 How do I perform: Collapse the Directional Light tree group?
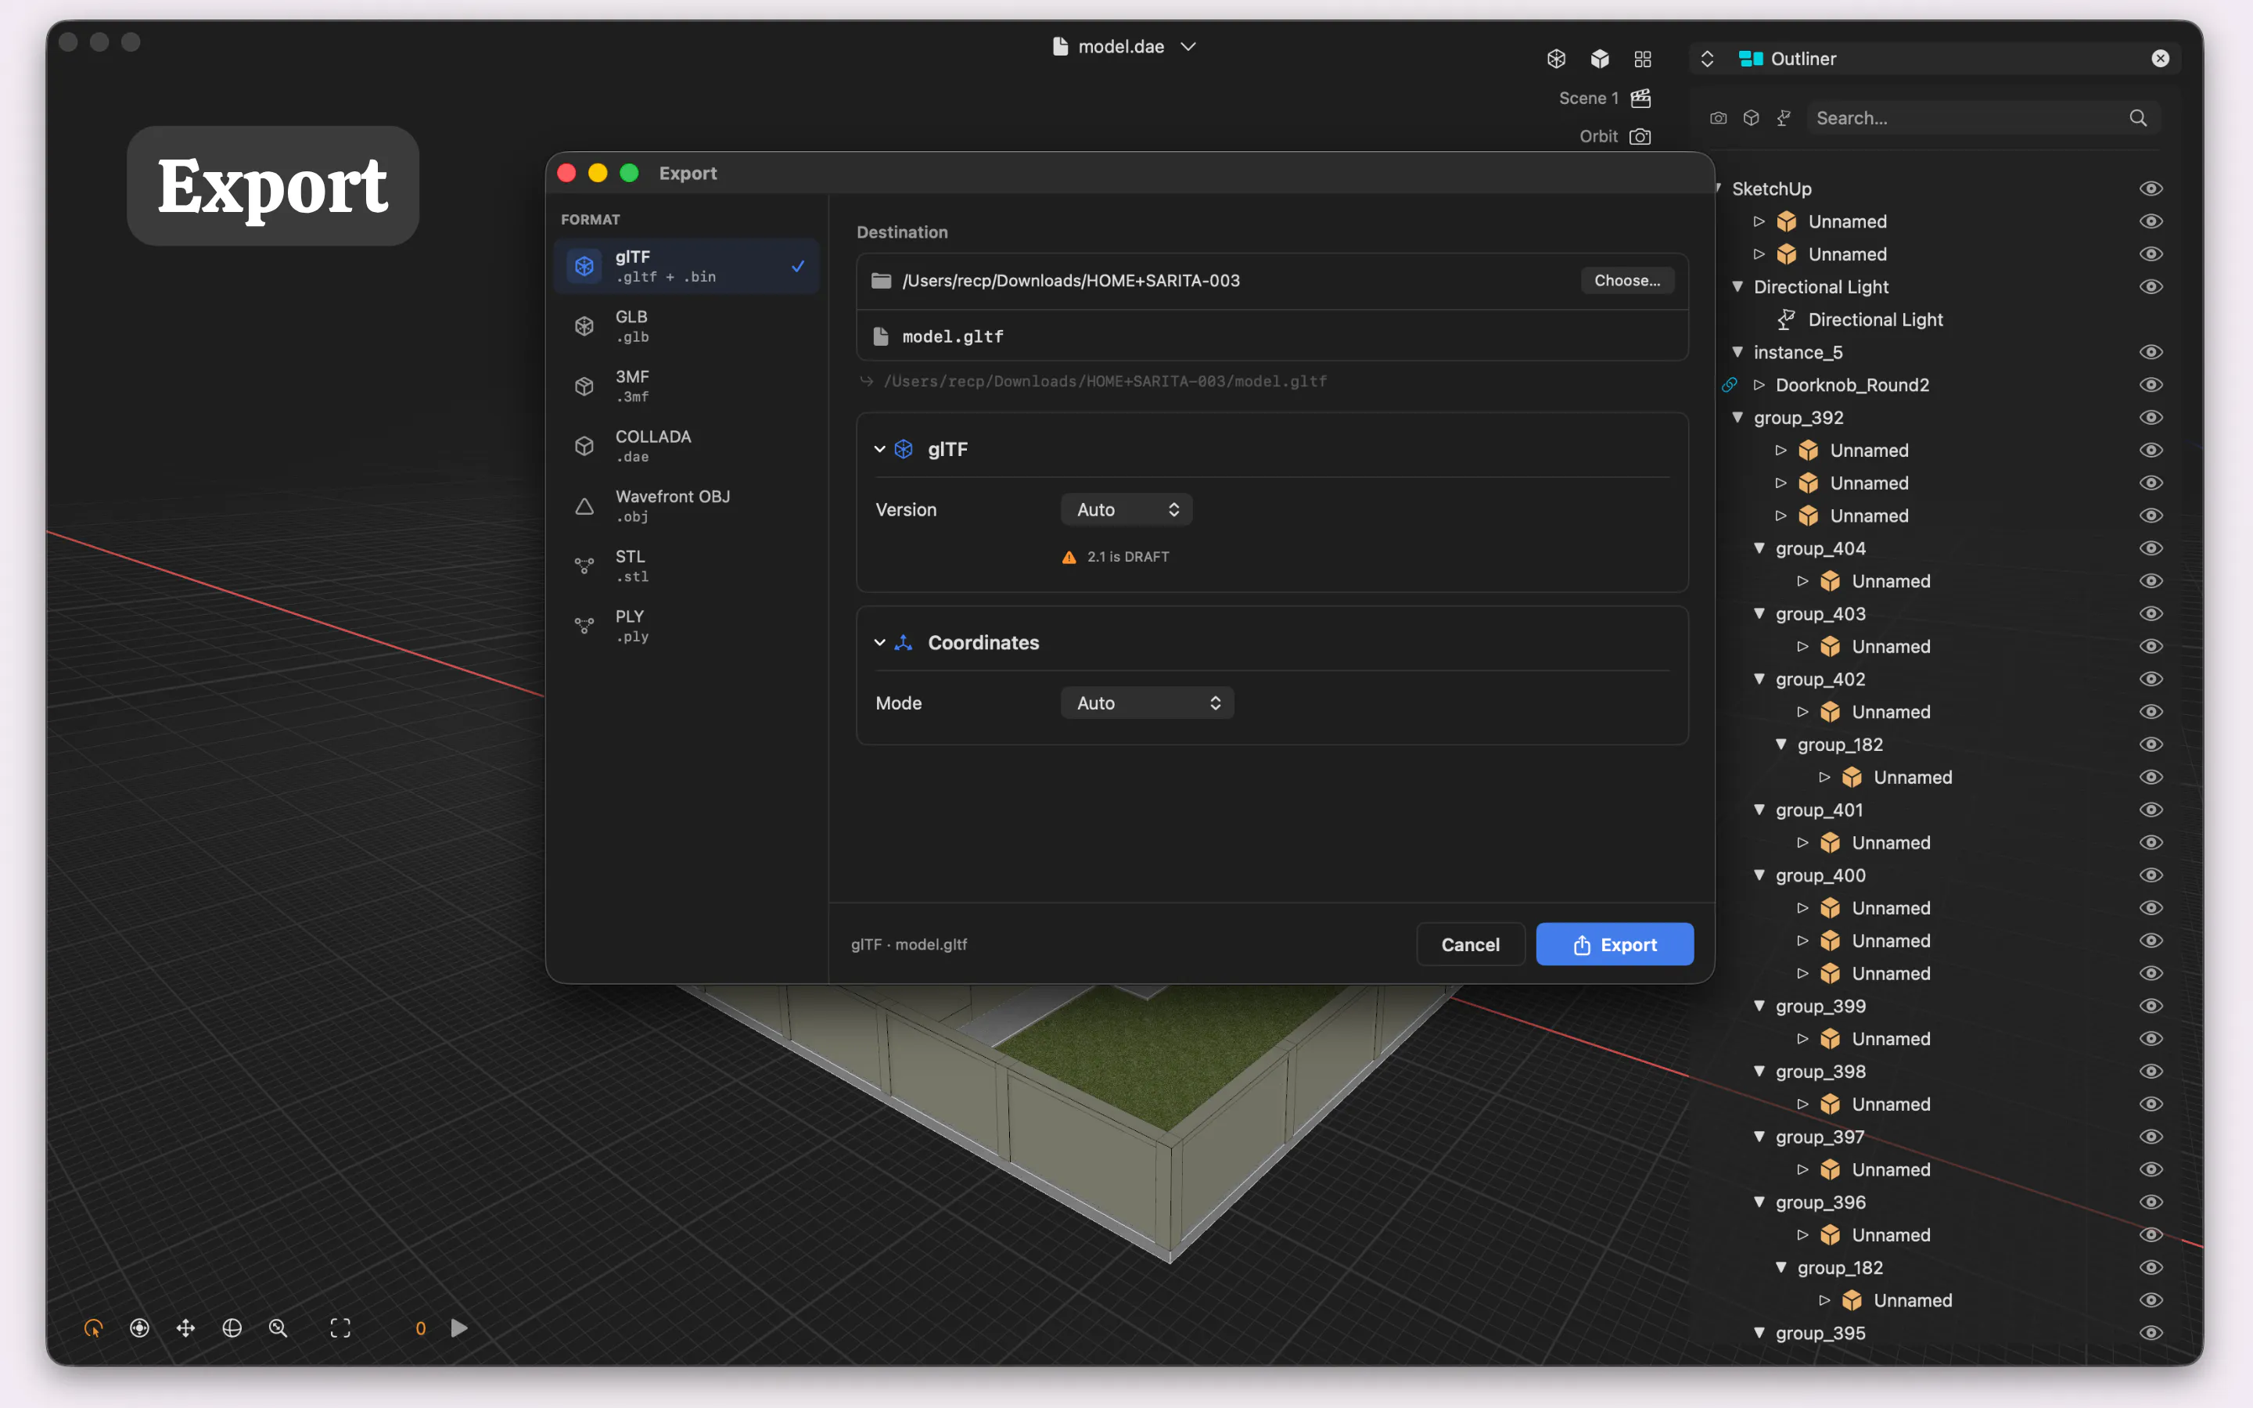(x=1737, y=287)
